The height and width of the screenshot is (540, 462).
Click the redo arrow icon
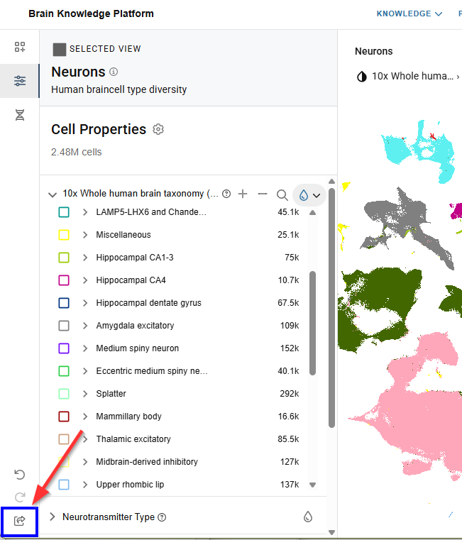(x=20, y=497)
